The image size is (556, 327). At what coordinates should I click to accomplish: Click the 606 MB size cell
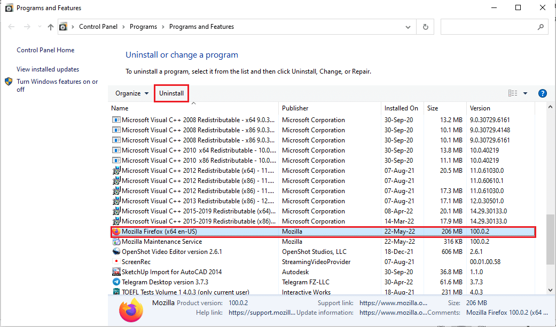pyautogui.click(x=452, y=252)
